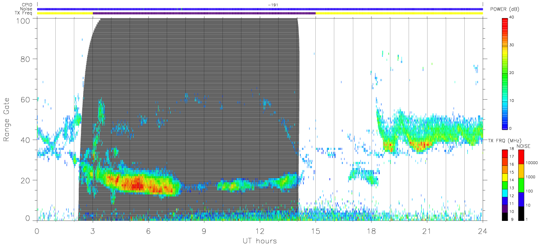Image resolution: width=543 pixels, height=250 pixels.
Task: Click the NOISE legend title
Action: pos(523,146)
